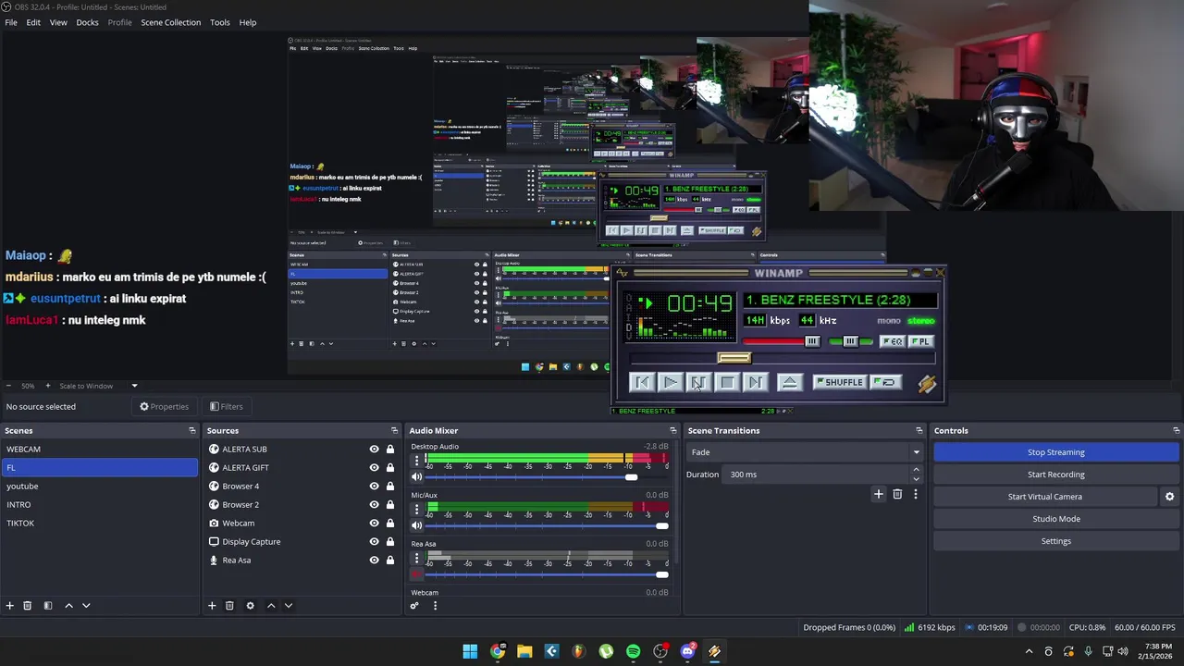
Task: Click the Winamp play button
Action: click(671, 382)
